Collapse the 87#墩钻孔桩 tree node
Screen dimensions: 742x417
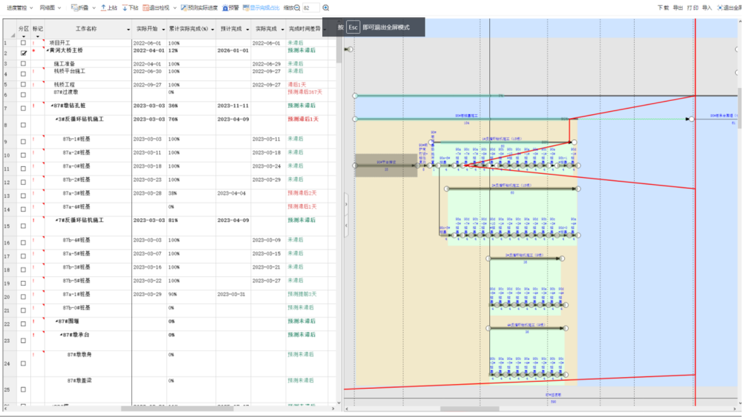[53, 106]
